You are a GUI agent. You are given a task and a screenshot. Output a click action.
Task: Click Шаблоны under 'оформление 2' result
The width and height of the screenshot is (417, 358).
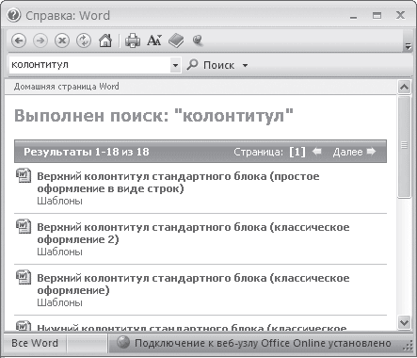(59, 252)
